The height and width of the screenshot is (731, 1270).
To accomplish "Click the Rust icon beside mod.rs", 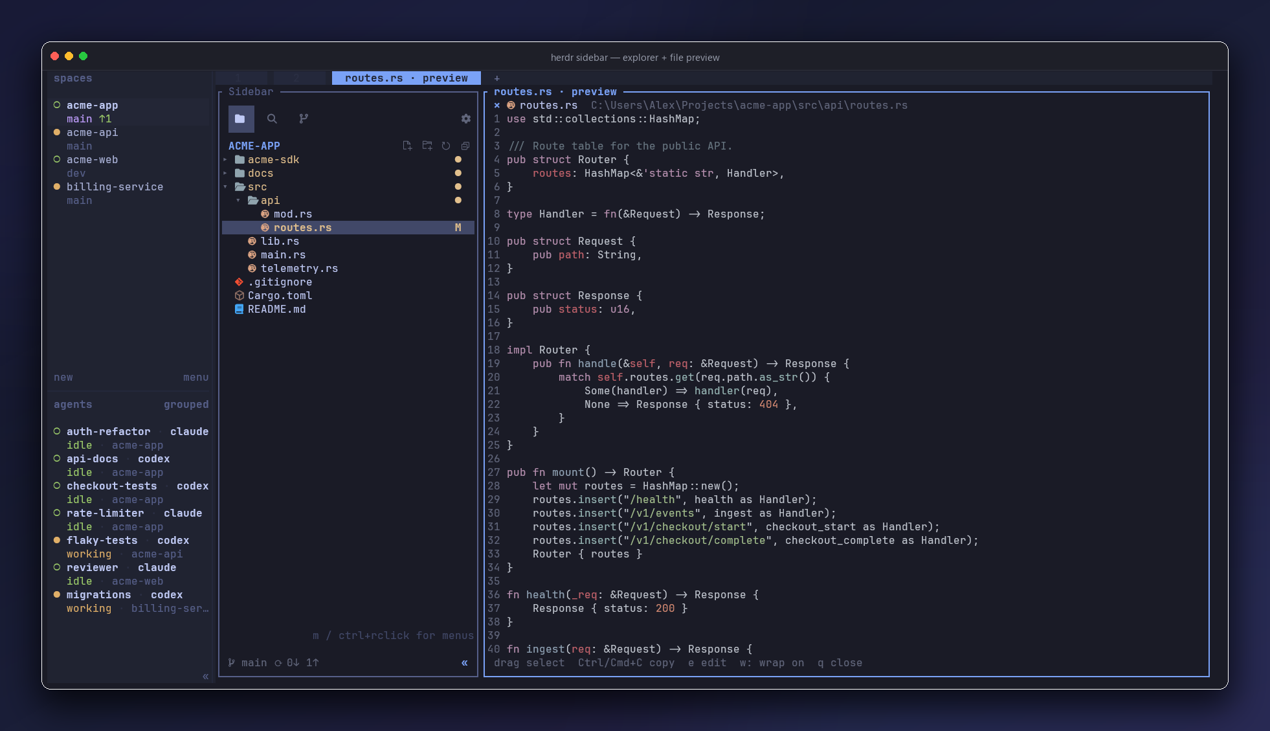I will pyautogui.click(x=265, y=214).
